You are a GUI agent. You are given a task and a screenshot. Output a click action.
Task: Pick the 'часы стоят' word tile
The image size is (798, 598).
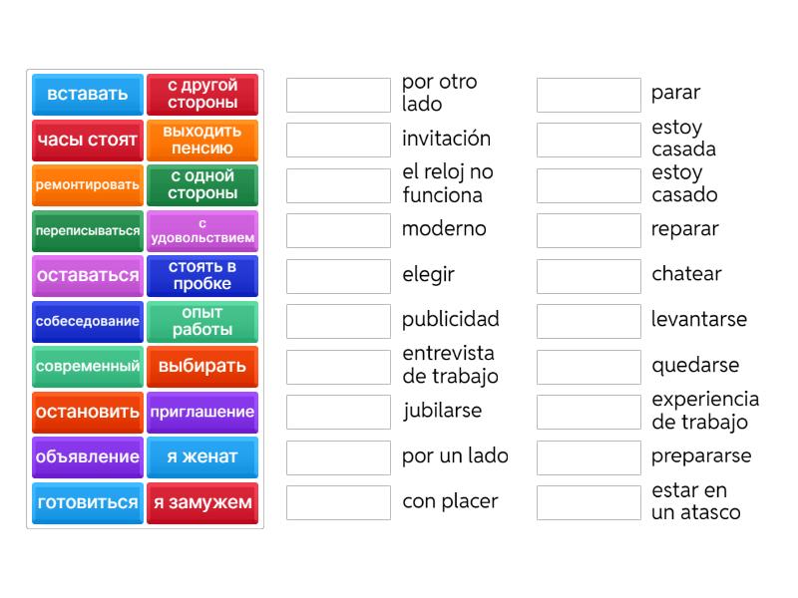tap(88, 141)
